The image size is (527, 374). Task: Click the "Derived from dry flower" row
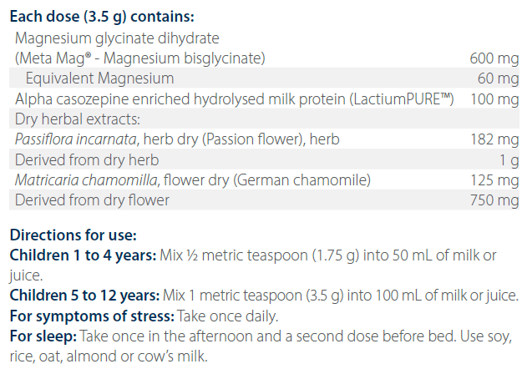click(x=92, y=200)
